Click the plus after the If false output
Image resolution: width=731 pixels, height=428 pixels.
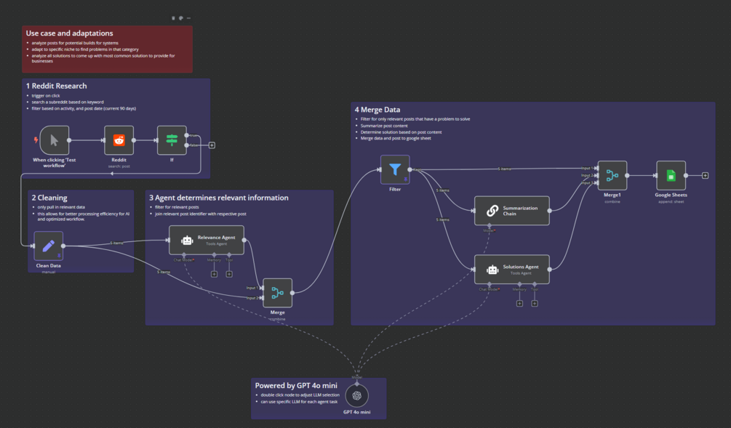tap(212, 145)
